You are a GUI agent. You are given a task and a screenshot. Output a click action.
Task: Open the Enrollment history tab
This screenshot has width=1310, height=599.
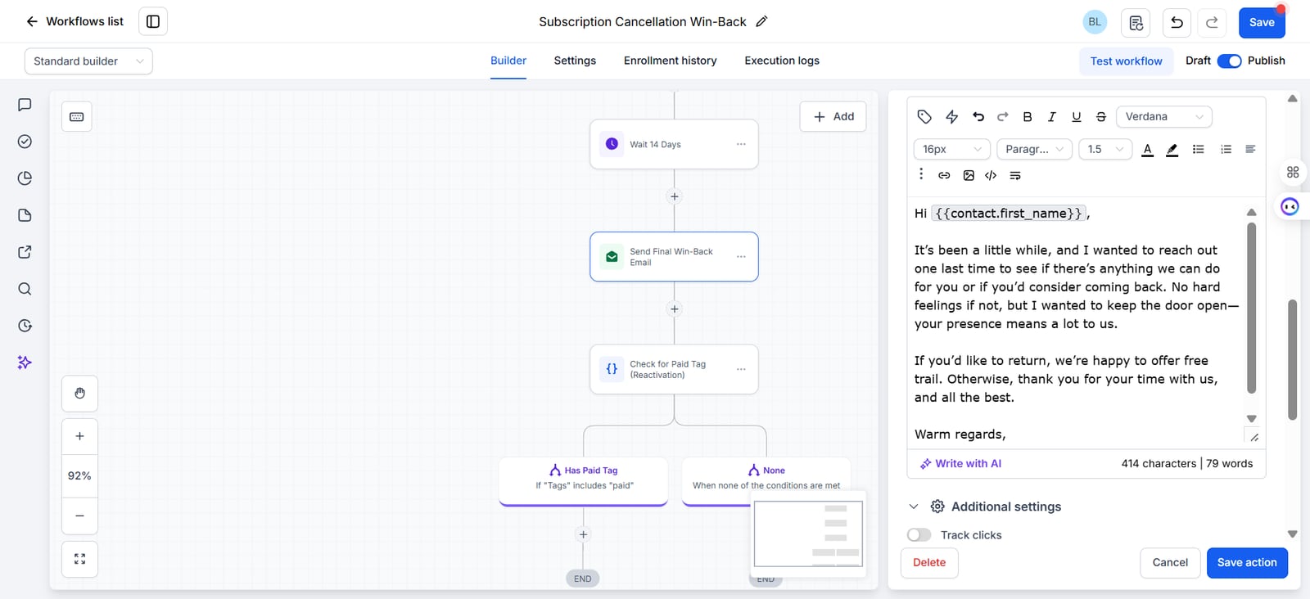pyautogui.click(x=670, y=61)
